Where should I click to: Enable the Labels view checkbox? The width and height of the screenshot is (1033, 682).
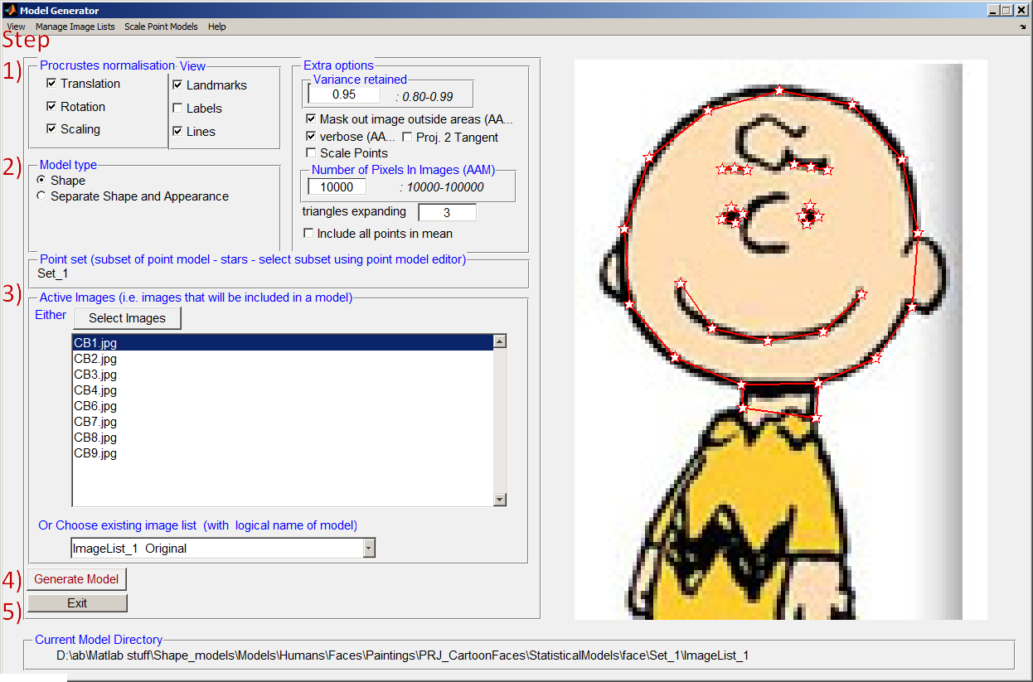point(177,109)
